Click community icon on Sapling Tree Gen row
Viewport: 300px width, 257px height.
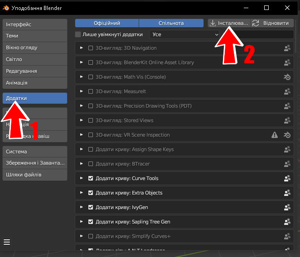tap(287, 222)
